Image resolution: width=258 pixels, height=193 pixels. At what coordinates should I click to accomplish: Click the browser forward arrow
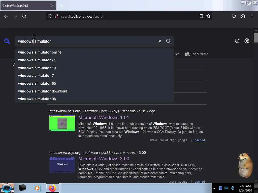(15, 16)
